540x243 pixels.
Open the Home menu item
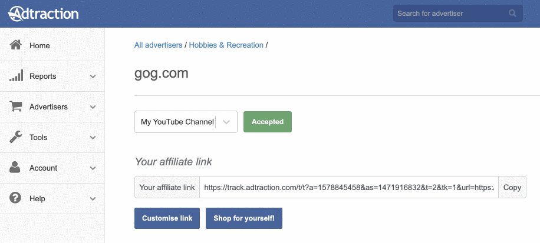(x=52, y=46)
